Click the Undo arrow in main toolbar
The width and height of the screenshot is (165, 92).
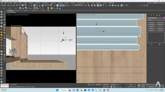tap(2, 5)
